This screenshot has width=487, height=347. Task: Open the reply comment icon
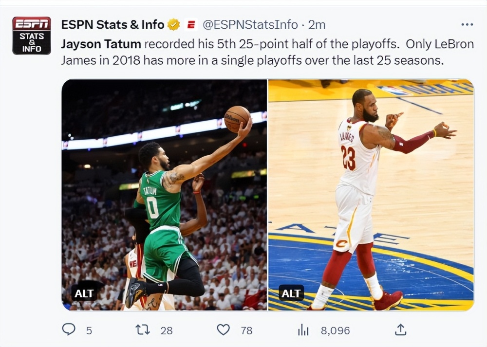pyautogui.click(x=69, y=330)
